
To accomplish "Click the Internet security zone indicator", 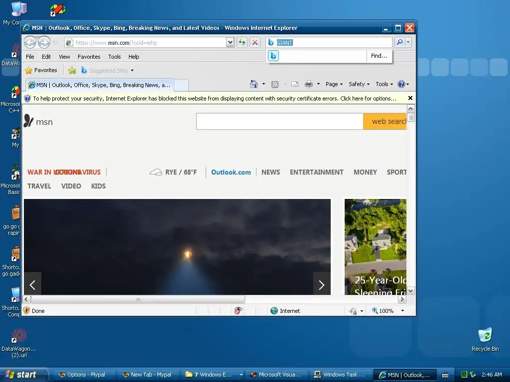I will point(285,311).
